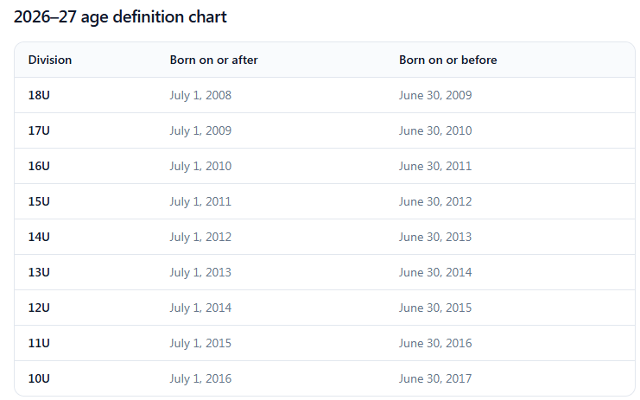Click the 16U division label
Image resolution: width=640 pixels, height=400 pixels.
coord(39,166)
